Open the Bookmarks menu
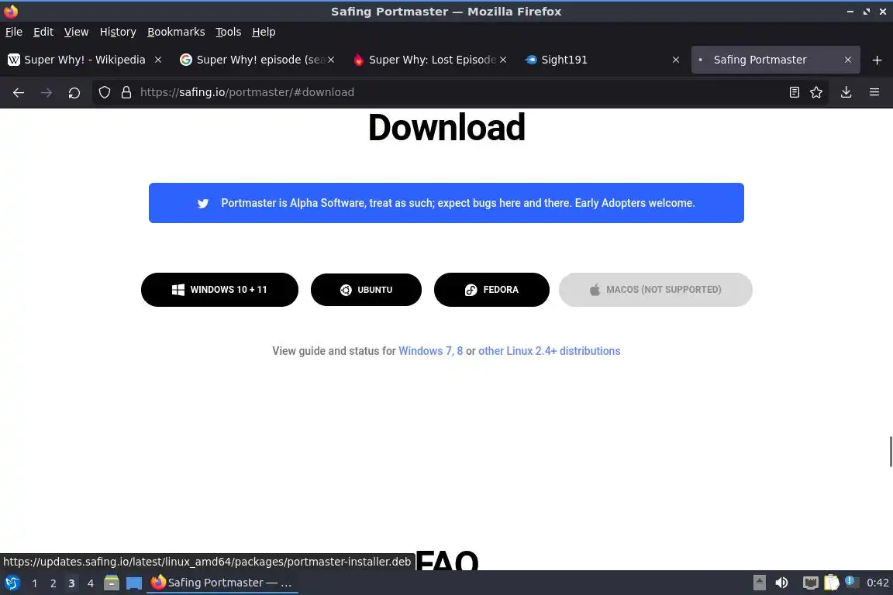Viewport: 893px width, 595px height. [176, 32]
